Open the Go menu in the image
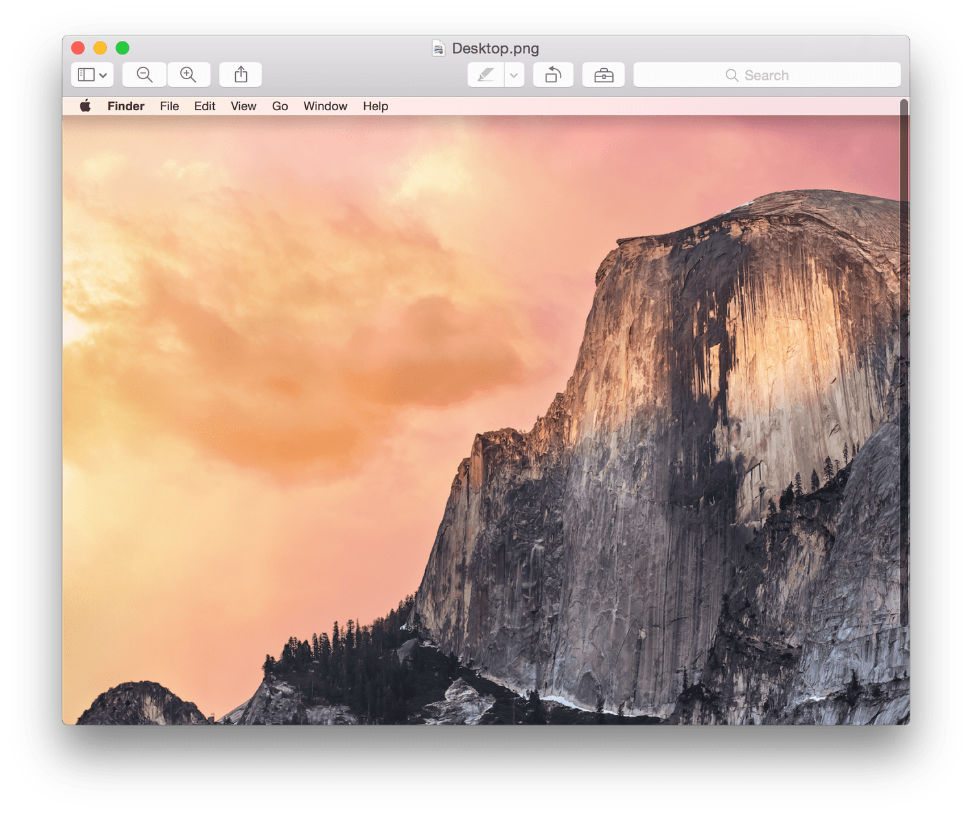This screenshot has width=972, height=814. pyautogui.click(x=280, y=106)
